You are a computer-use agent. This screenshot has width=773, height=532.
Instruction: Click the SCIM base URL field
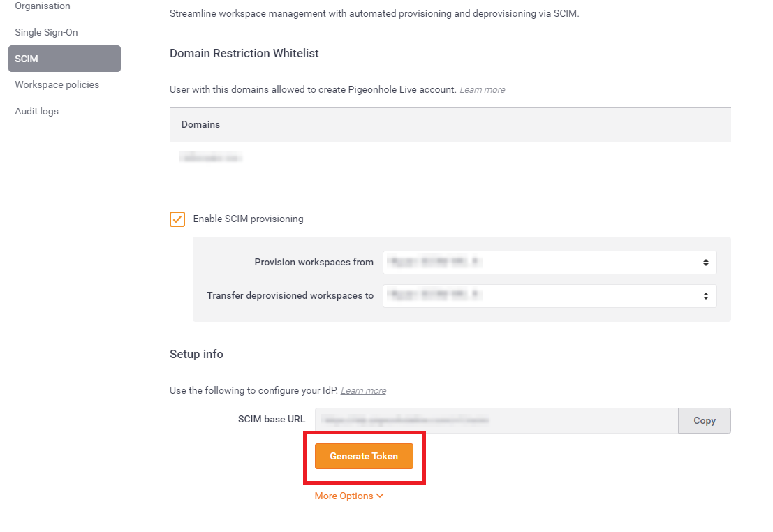tap(496, 420)
